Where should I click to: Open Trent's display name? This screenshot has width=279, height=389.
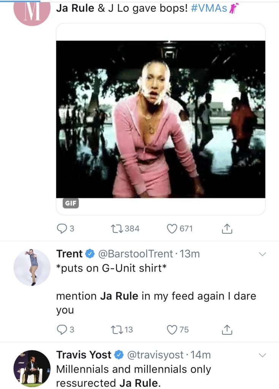click(x=69, y=254)
